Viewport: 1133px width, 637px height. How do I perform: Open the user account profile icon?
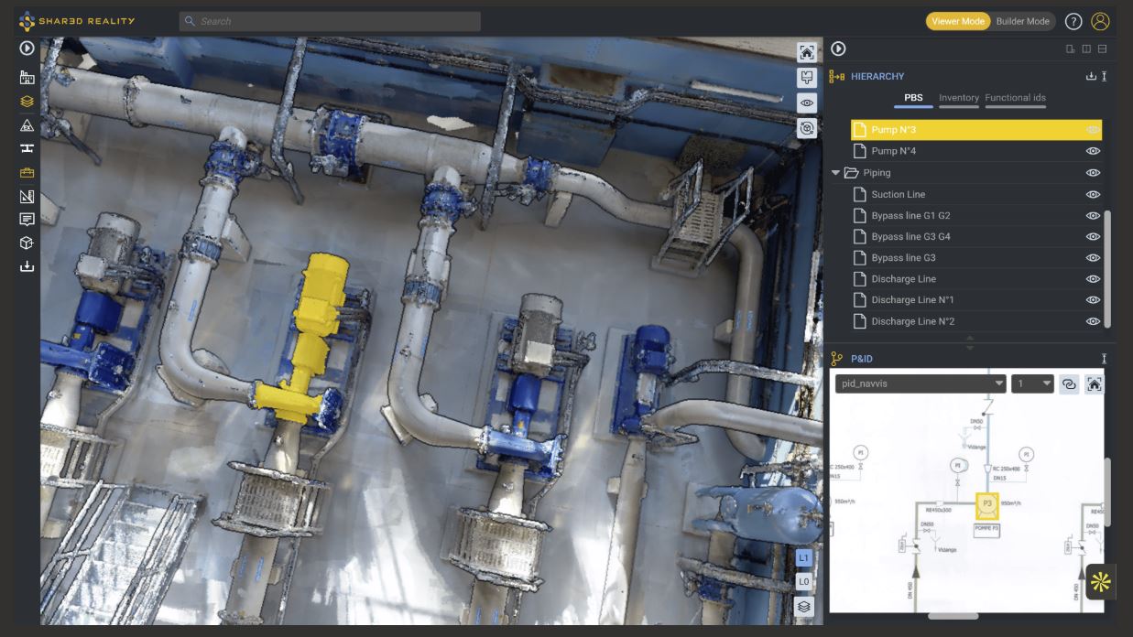point(1100,22)
